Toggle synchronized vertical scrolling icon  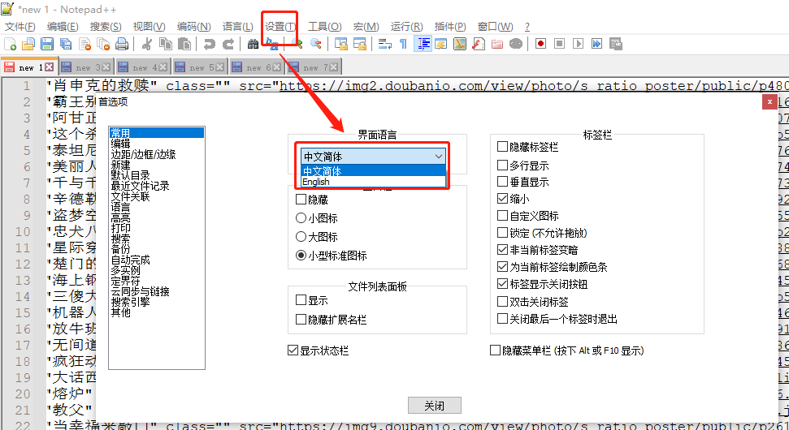(340, 44)
